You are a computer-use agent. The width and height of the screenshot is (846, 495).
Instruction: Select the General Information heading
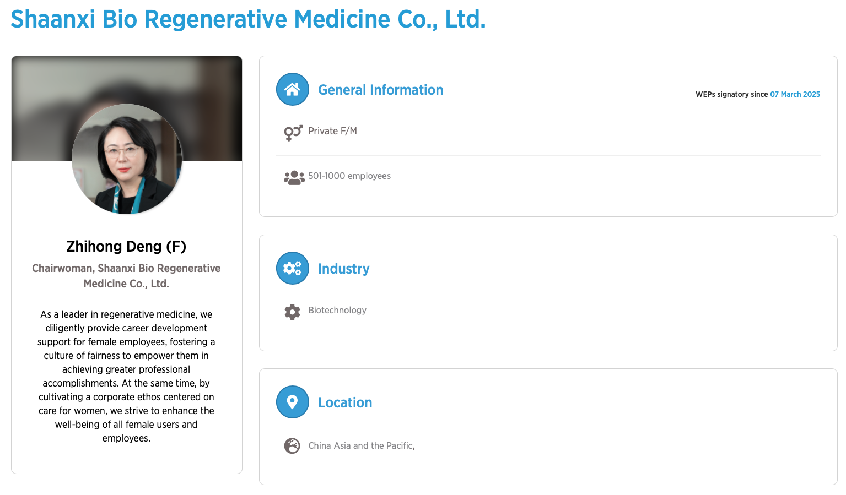(380, 90)
